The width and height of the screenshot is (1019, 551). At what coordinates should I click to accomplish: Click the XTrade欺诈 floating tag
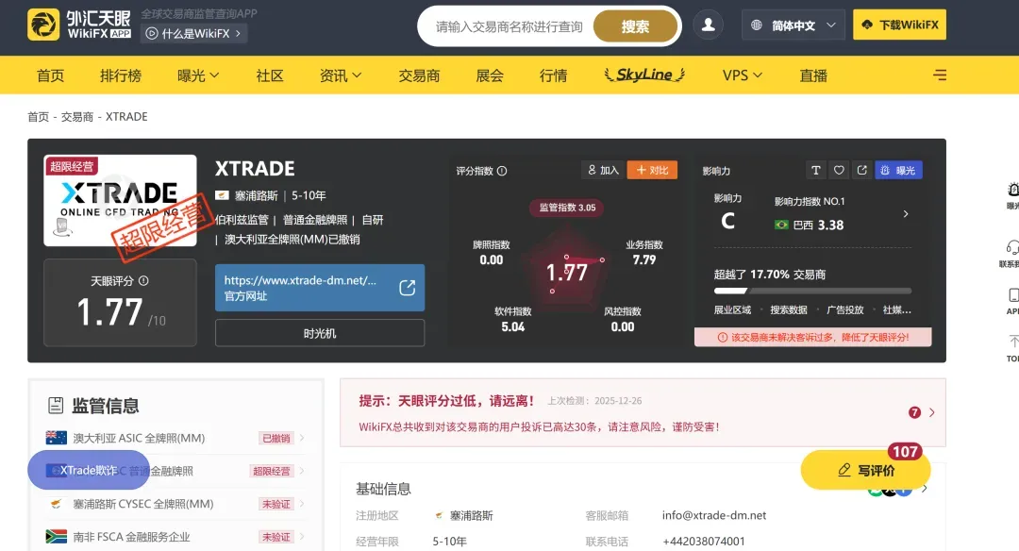(x=89, y=470)
